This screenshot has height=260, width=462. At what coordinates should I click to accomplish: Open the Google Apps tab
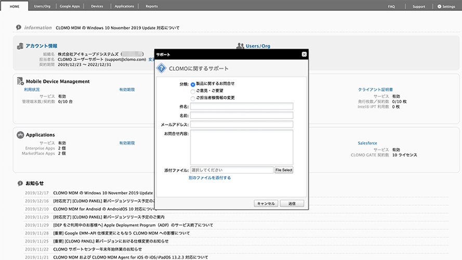coord(70,6)
